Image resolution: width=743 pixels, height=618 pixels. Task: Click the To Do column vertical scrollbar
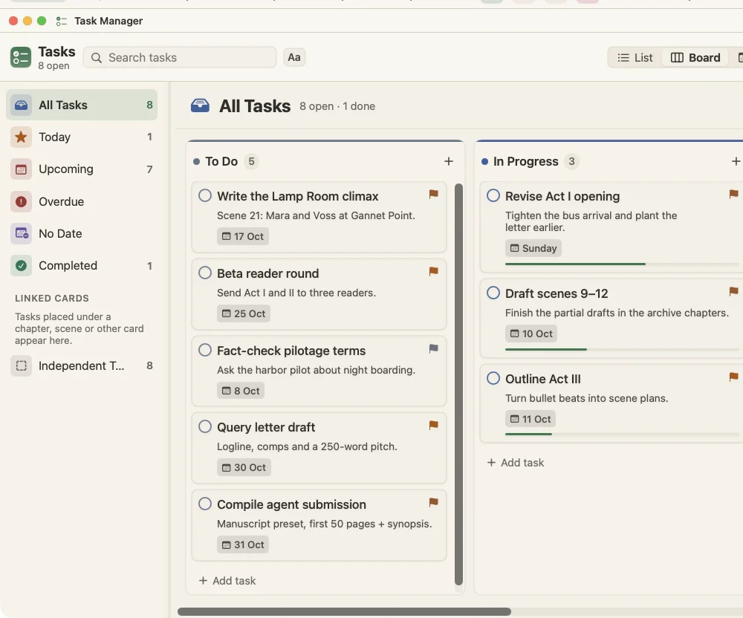(x=458, y=385)
